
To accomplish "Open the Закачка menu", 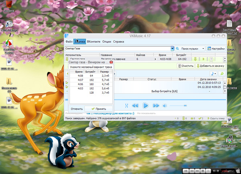I will [x=80, y=42].
